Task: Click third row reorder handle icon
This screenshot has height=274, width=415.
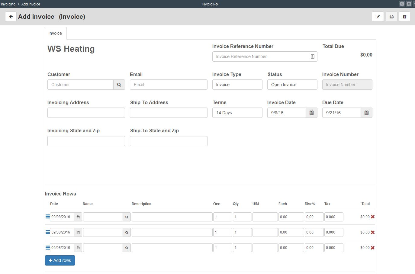Action: [47, 247]
